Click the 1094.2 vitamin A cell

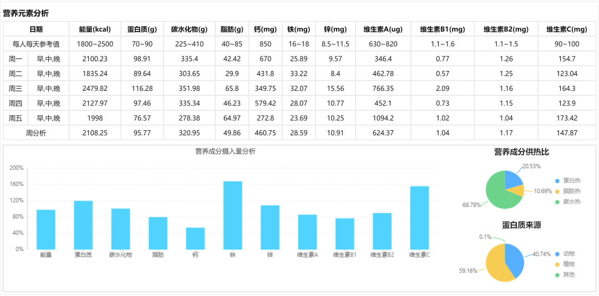click(x=383, y=118)
